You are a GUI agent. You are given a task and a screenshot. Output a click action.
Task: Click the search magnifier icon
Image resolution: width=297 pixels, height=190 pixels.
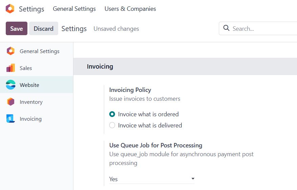pyautogui.click(x=226, y=28)
